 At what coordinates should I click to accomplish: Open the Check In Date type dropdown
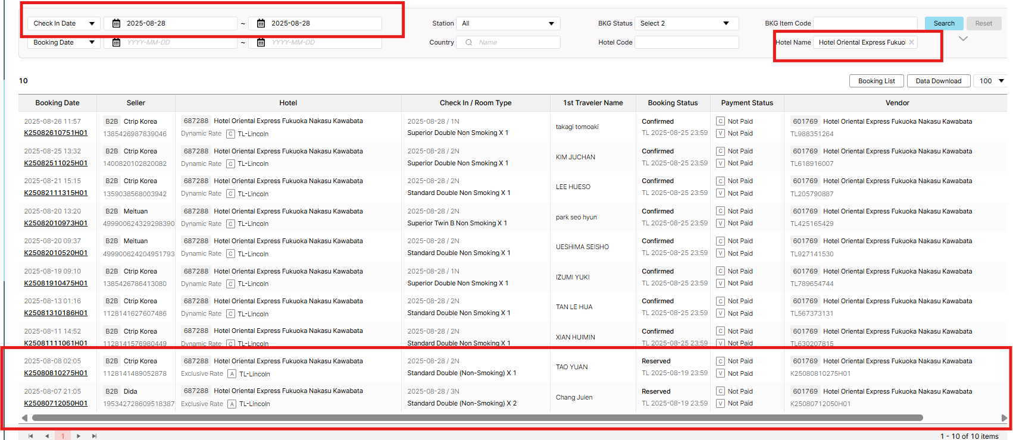tap(64, 23)
